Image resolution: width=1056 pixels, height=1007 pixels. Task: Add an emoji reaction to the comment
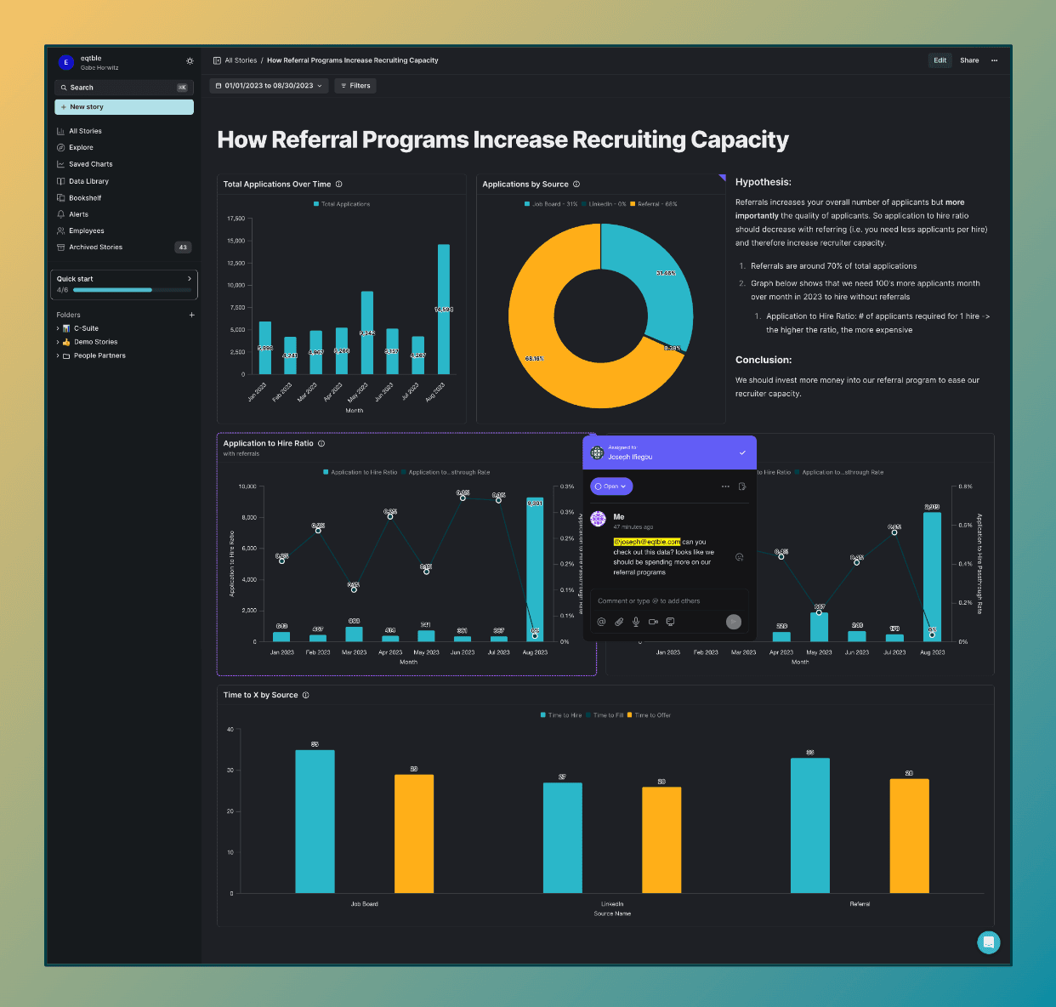point(739,557)
